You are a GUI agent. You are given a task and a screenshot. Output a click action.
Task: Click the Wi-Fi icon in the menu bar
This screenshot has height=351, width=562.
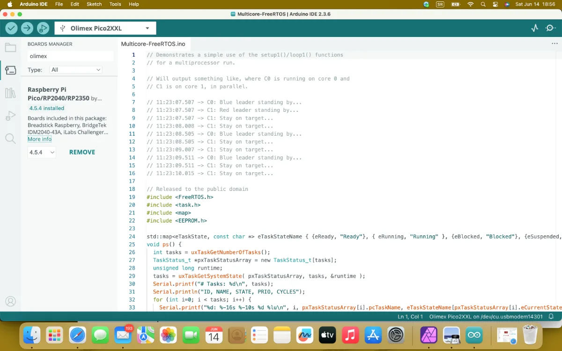(x=470, y=4)
